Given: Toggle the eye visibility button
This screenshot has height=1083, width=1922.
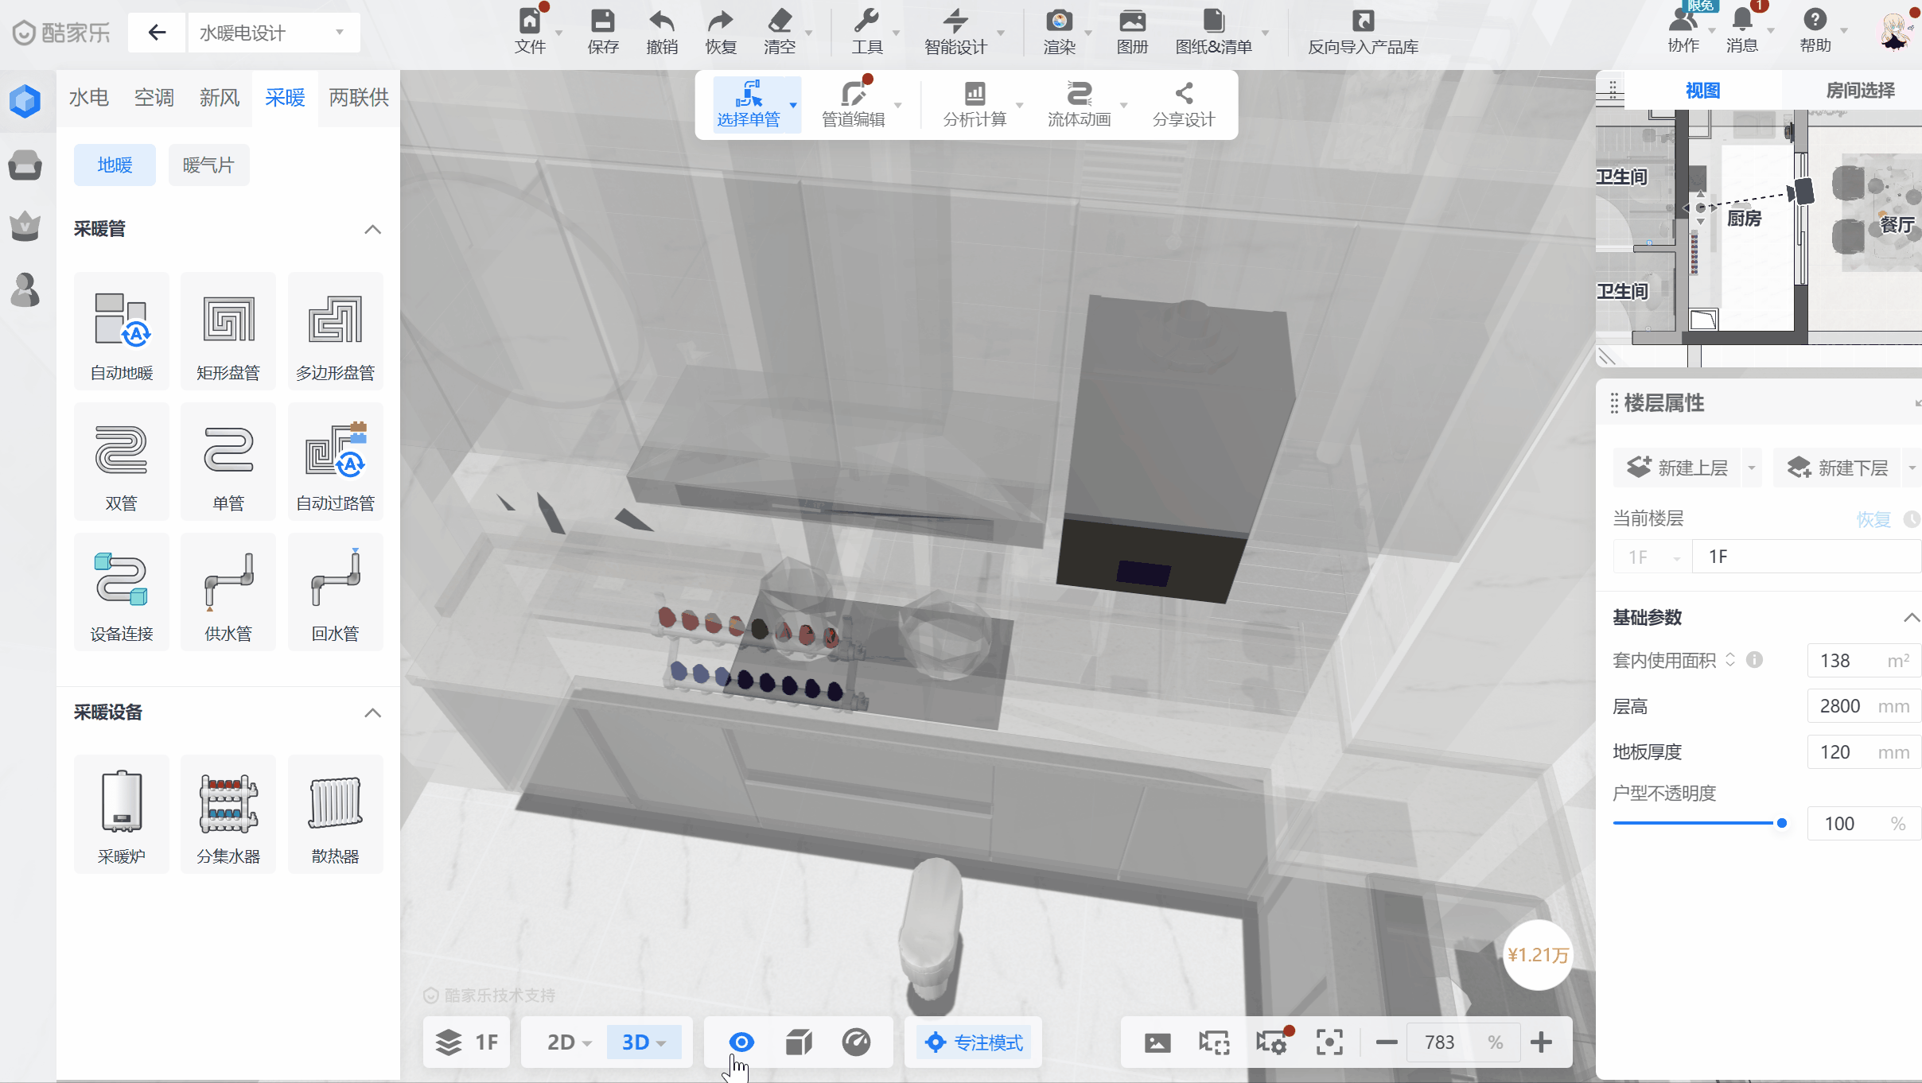Looking at the screenshot, I should (x=741, y=1042).
